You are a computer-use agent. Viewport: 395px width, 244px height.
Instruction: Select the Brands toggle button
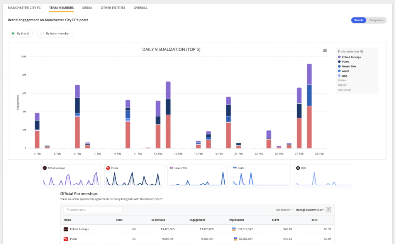pyautogui.click(x=359, y=20)
